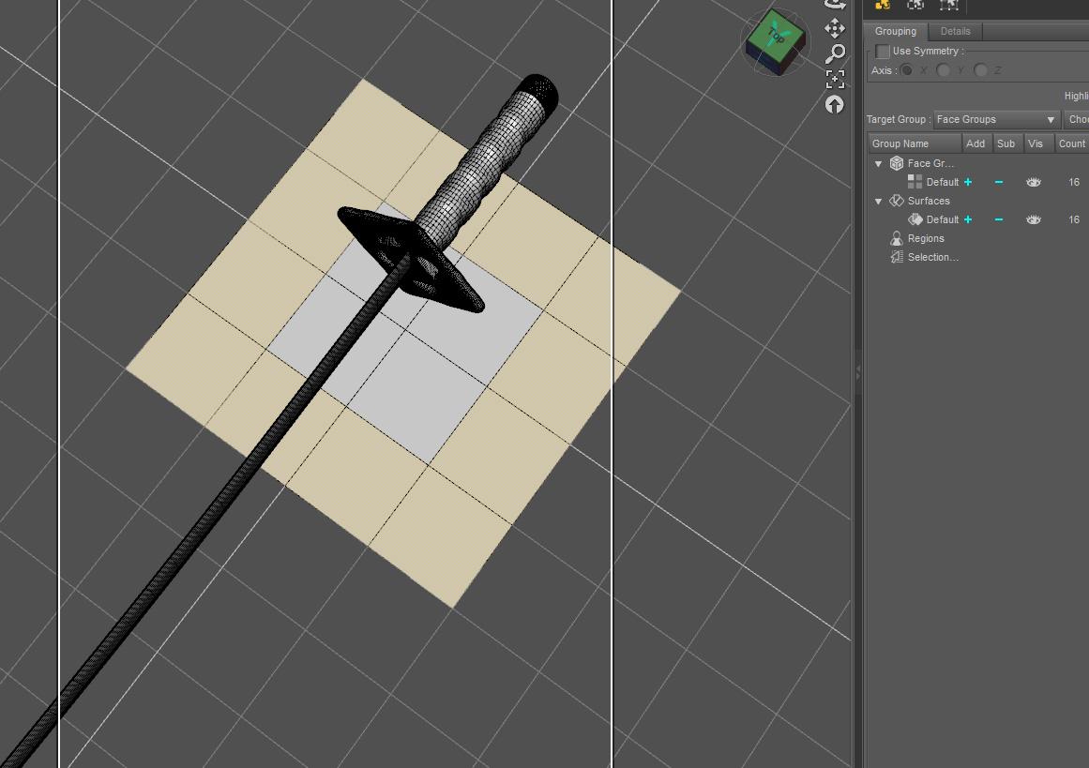This screenshot has width=1089, height=768.
Task: Click the Count column header
Action: [x=1071, y=143]
